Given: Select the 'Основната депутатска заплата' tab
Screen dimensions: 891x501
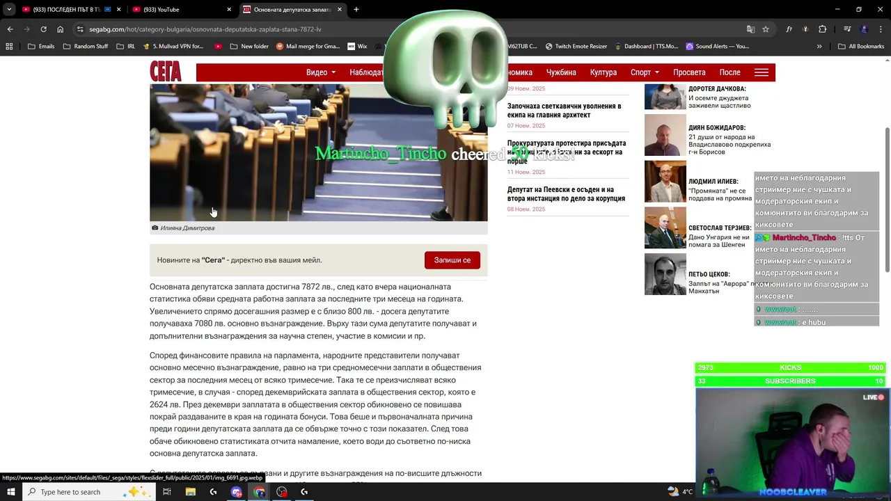Looking at the screenshot, I should [292, 10].
